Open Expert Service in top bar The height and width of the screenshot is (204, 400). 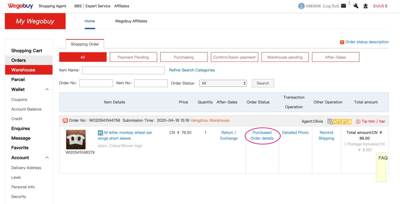pos(98,6)
